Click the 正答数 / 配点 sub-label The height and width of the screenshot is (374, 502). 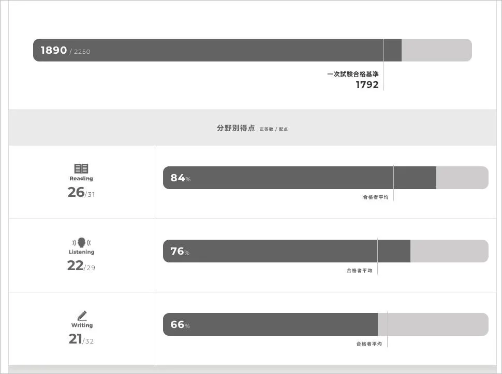coord(274,129)
